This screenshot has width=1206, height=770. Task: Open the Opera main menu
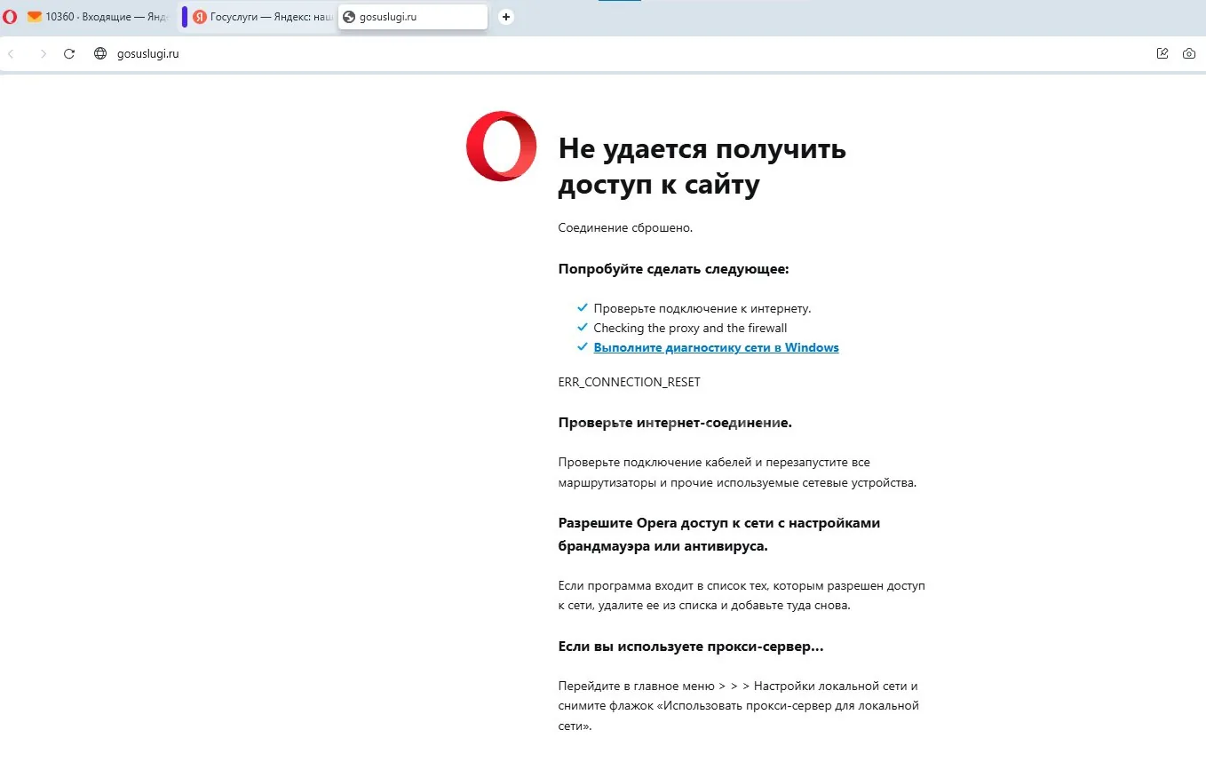pos(10,17)
